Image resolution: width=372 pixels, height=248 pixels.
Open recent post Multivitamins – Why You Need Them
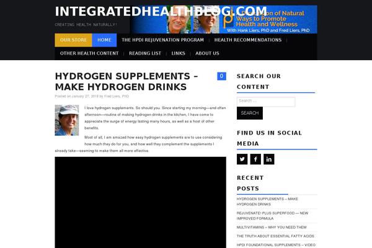point(272,228)
